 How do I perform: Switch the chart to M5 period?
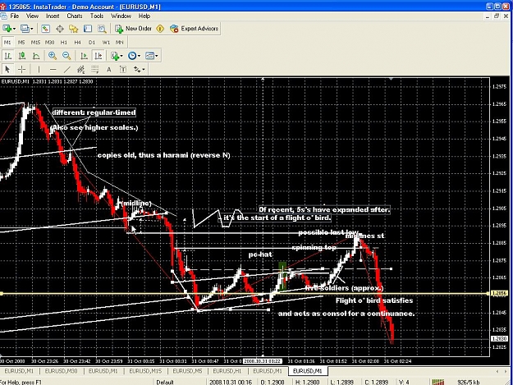[21, 42]
